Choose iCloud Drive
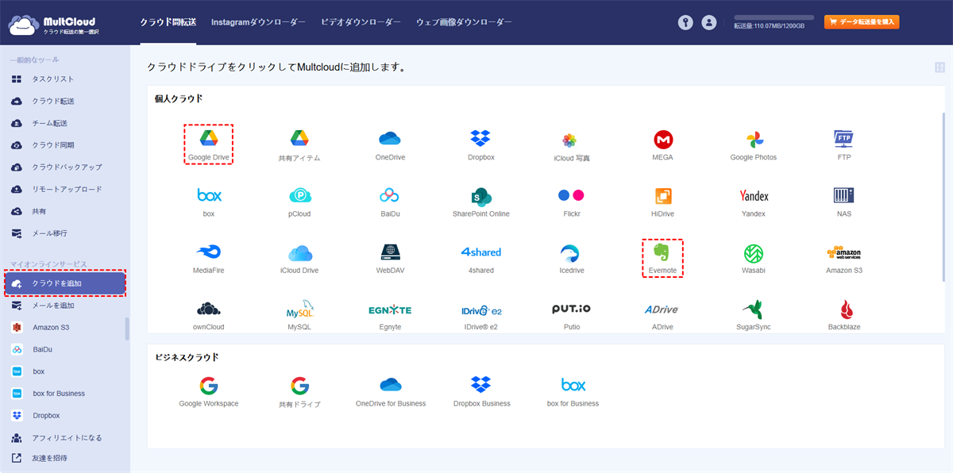 click(299, 259)
